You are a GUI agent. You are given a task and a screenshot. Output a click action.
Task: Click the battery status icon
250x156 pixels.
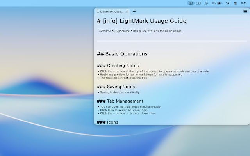(219, 3)
